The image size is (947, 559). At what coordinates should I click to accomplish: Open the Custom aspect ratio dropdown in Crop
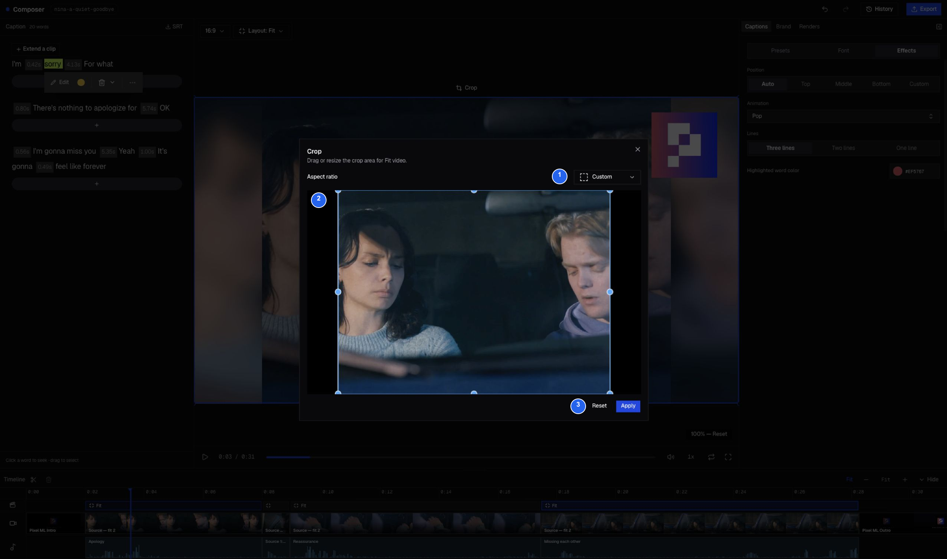[x=607, y=177]
